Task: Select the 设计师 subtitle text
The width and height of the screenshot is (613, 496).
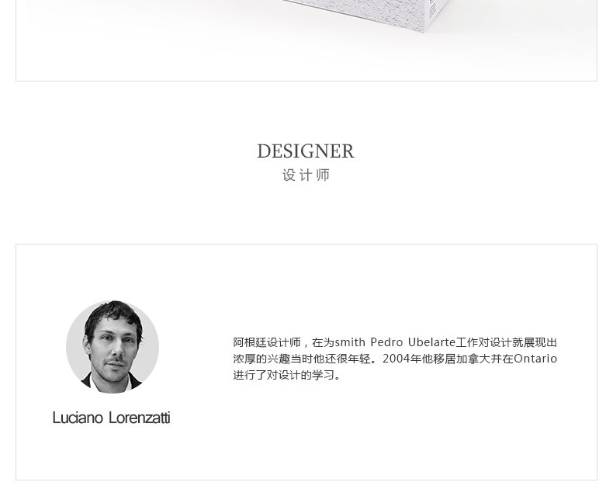Action: (x=306, y=175)
